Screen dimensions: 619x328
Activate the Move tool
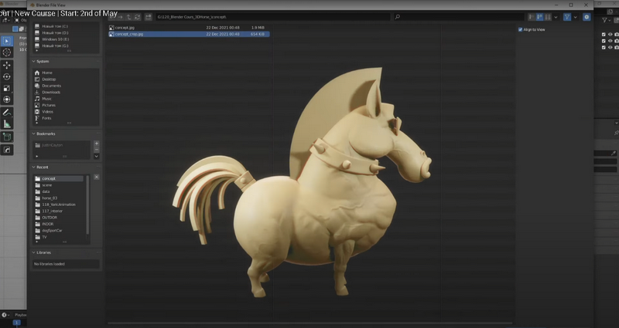point(7,66)
